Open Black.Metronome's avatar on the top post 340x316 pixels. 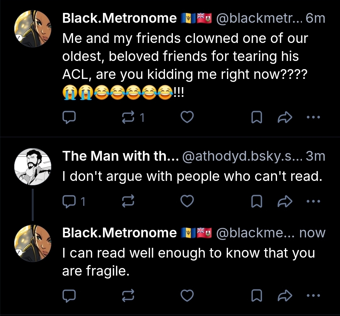coord(33,28)
